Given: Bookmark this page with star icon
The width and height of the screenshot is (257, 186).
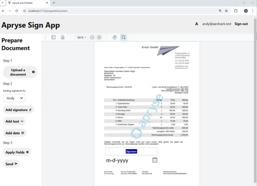Looking at the screenshot, I should (226, 11).
